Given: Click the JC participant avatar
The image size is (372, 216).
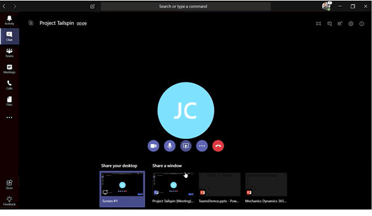Looking at the screenshot, I should pos(186,111).
